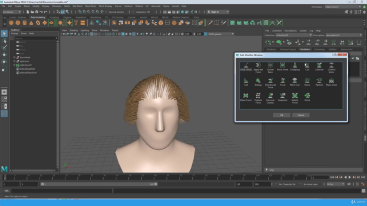Choose the Mesh Cut modifier

click(x=295, y=82)
